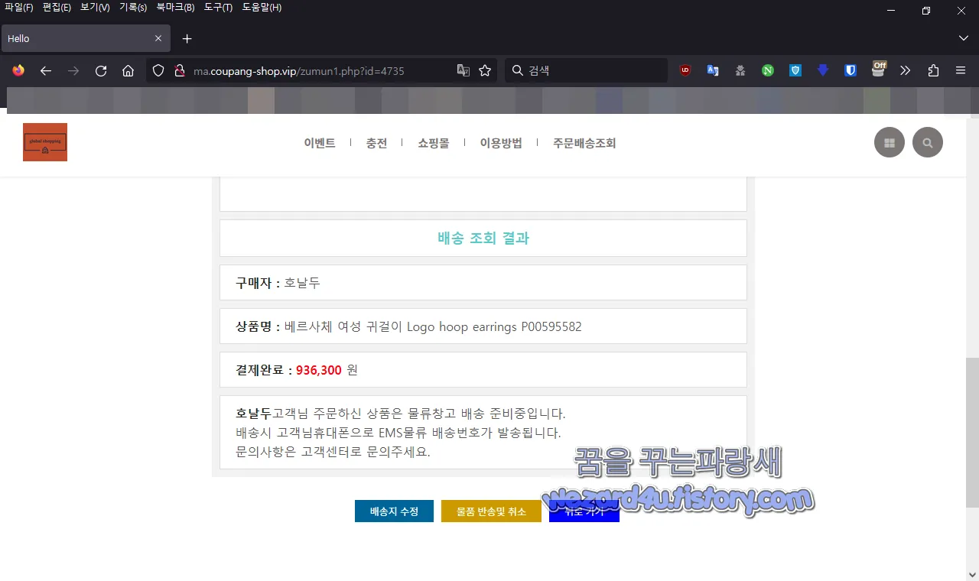Open tracking protection shield in address bar
Image resolution: width=979 pixels, height=581 pixels.
point(158,70)
